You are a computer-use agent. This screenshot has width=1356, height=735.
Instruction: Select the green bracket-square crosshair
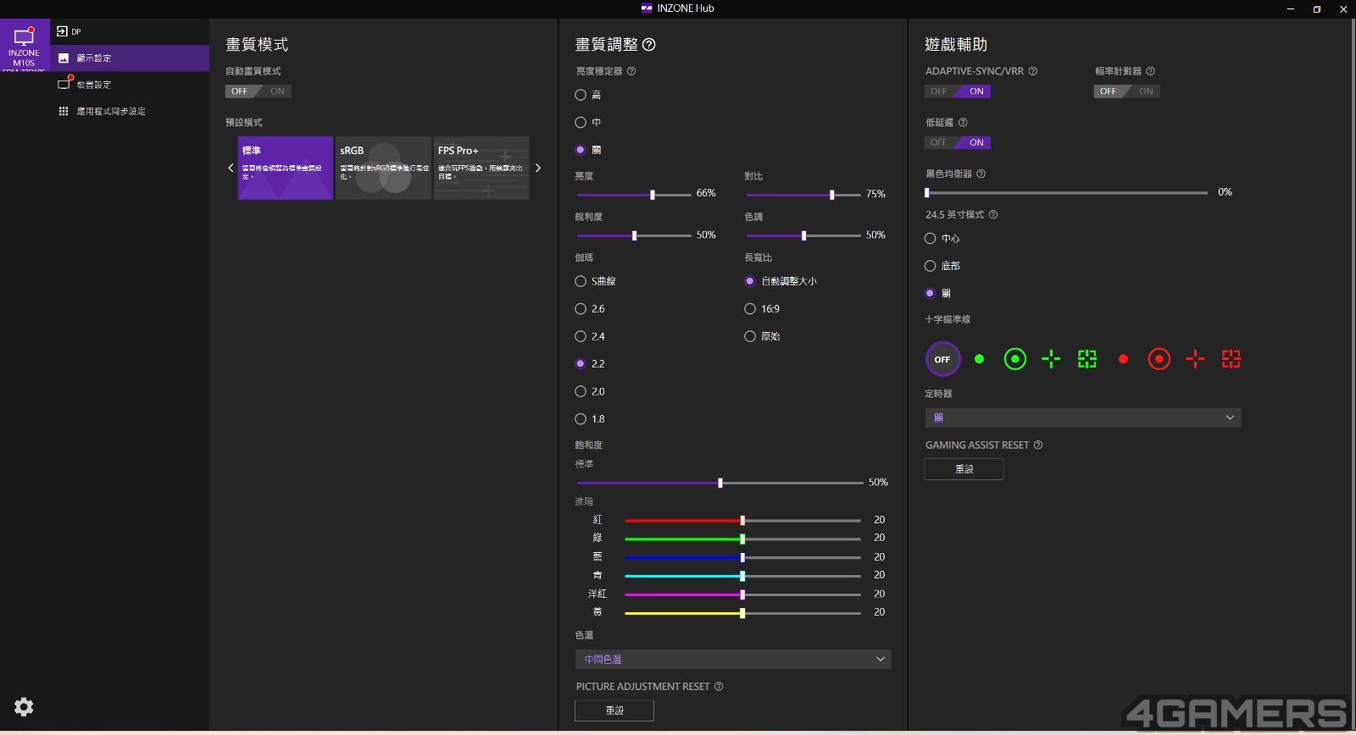coord(1086,359)
